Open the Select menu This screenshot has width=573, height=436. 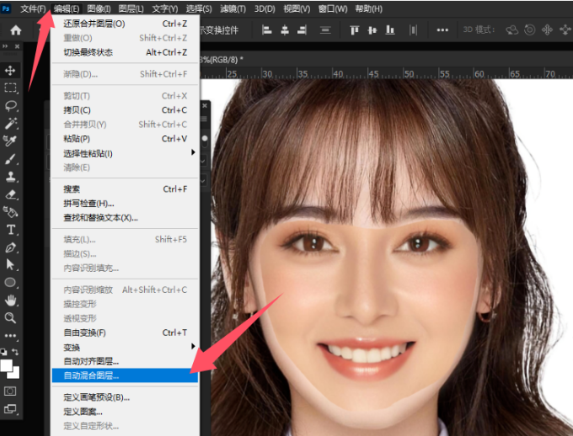(199, 8)
